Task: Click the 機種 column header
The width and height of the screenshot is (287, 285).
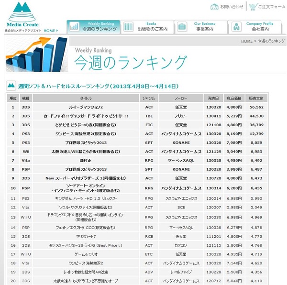Action: click(26, 98)
